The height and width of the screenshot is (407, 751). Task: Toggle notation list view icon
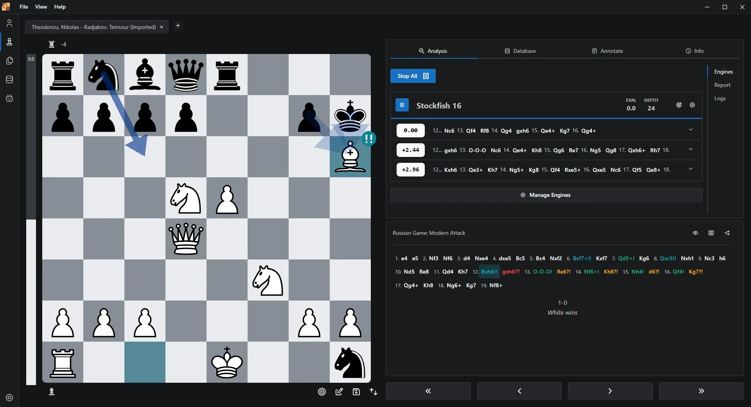711,233
